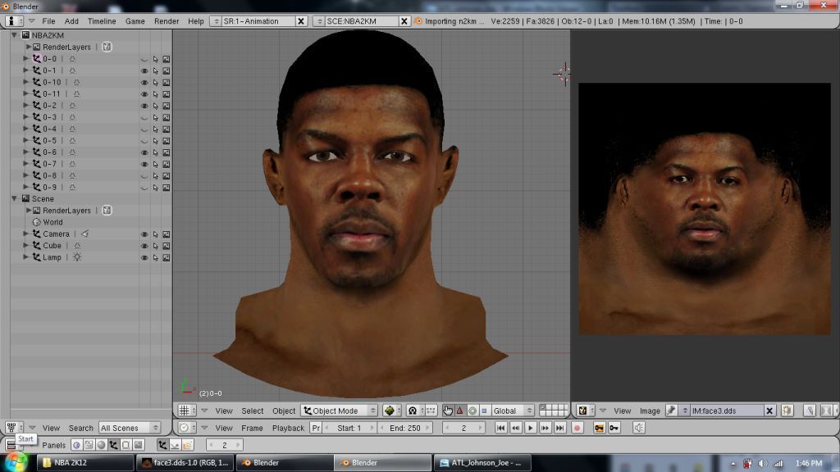
Task: Delete the SCE:NBA2KM scene with X
Action: coord(404,20)
